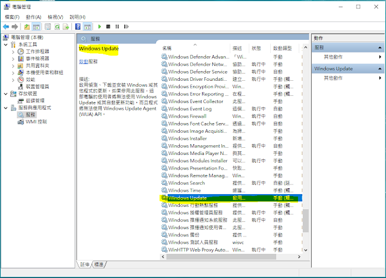
Task: Click the horizontal scrollbar right arrow
Action: tap(299, 256)
